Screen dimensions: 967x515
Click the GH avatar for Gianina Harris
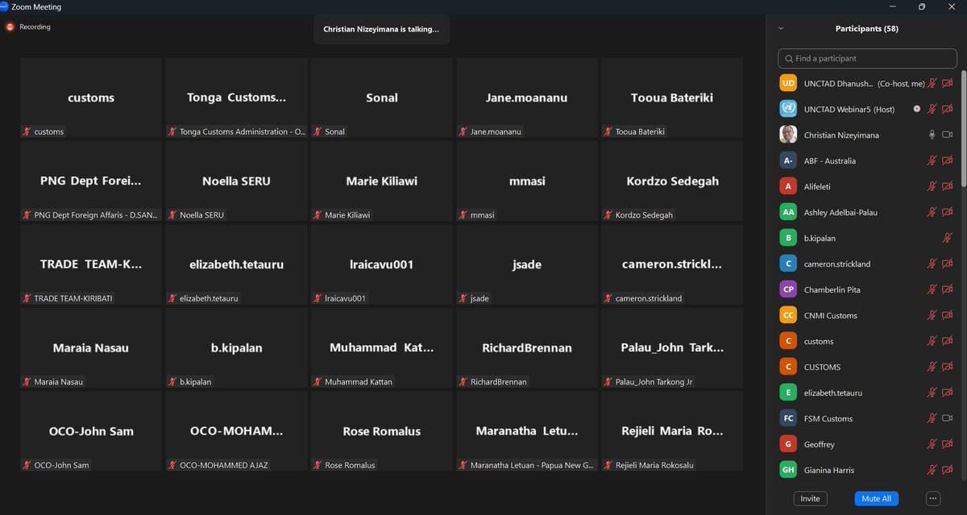pyautogui.click(x=789, y=470)
